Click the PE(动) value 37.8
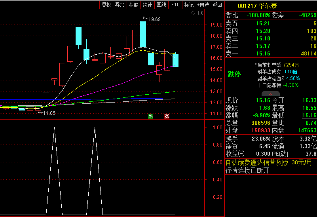Image resolution: width=317 pixels, height=217 pixels. [x=311, y=154]
